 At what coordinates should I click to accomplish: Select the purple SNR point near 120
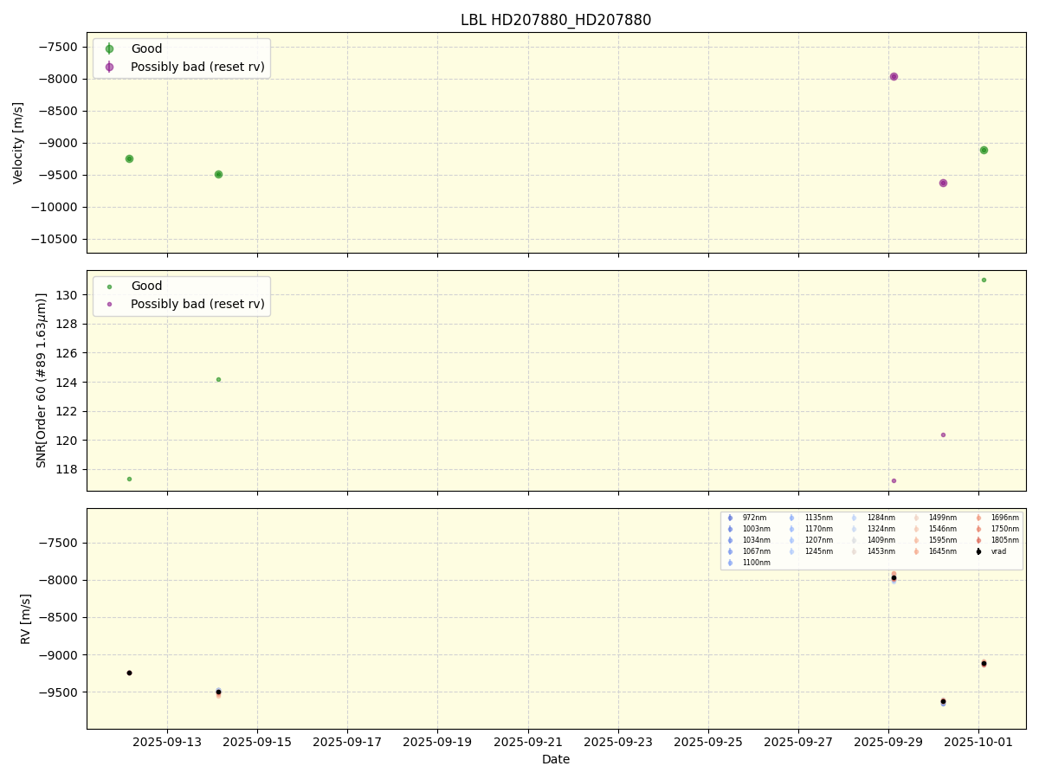pyautogui.click(x=943, y=435)
